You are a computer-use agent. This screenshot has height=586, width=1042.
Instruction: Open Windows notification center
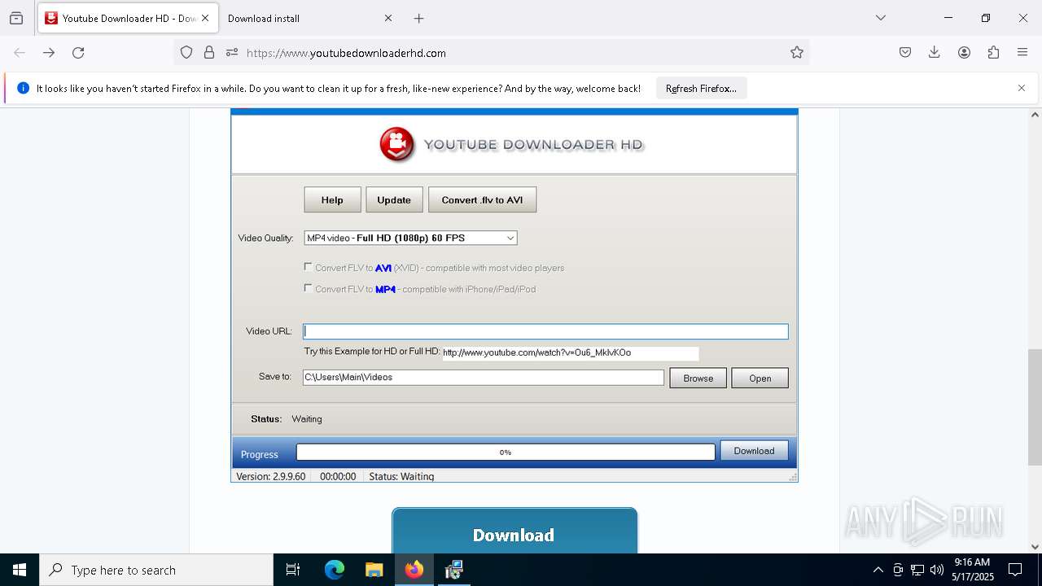[1015, 570]
